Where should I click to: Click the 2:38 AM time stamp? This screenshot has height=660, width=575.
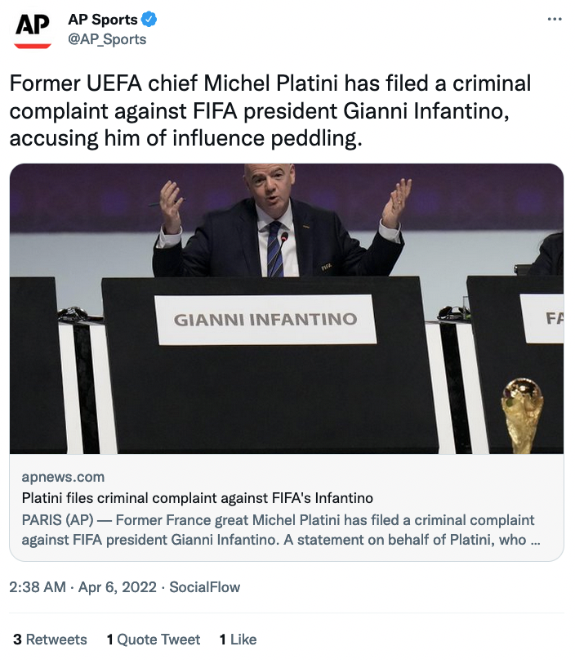coord(36,587)
